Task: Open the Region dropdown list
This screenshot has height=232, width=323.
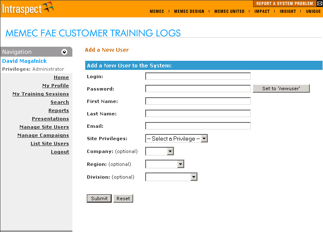Action: coord(165,164)
